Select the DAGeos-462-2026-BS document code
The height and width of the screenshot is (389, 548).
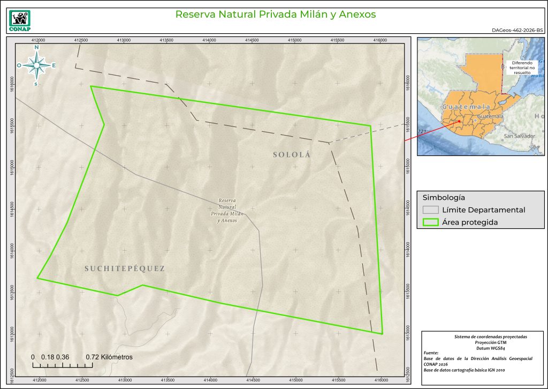click(516, 32)
